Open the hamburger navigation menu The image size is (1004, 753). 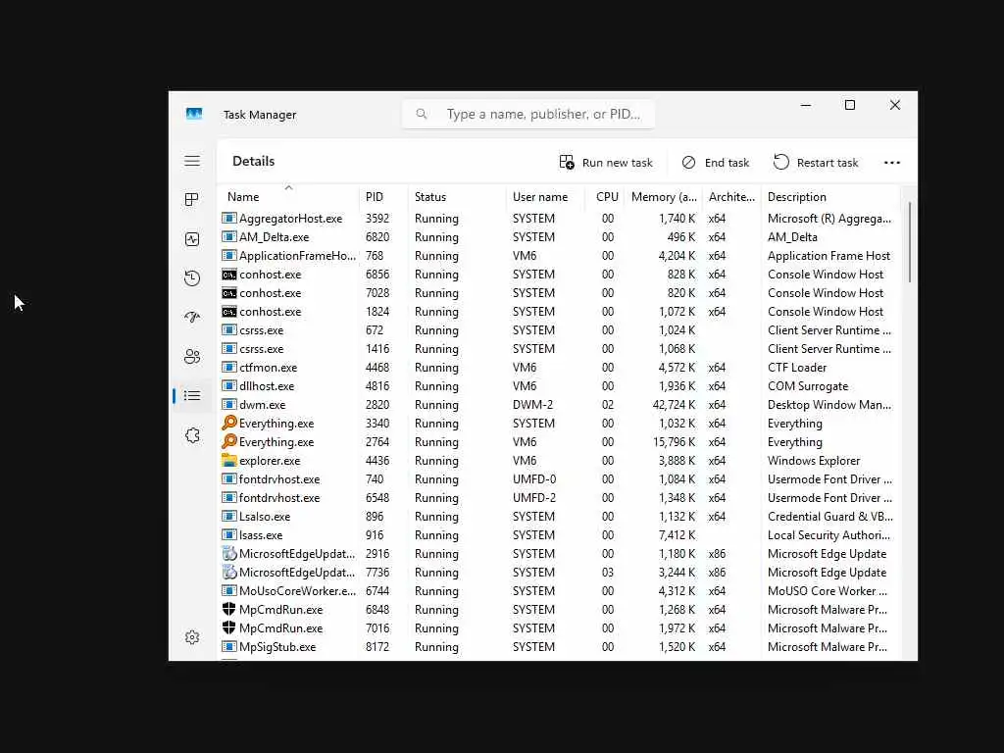(x=192, y=161)
